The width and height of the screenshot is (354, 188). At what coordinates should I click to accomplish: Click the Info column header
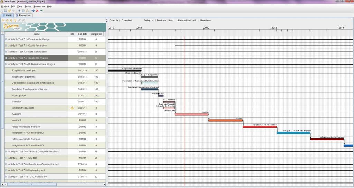click(72, 34)
